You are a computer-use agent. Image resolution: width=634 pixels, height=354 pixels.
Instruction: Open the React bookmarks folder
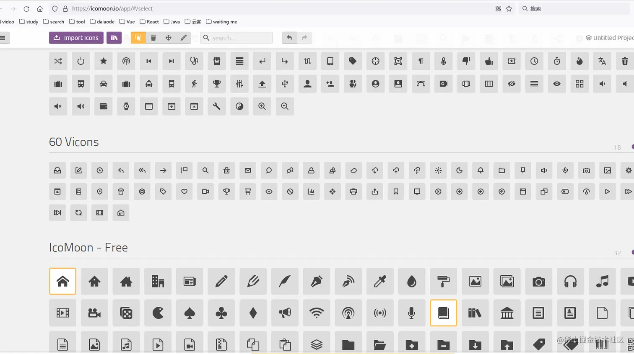pyautogui.click(x=149, y=21)
